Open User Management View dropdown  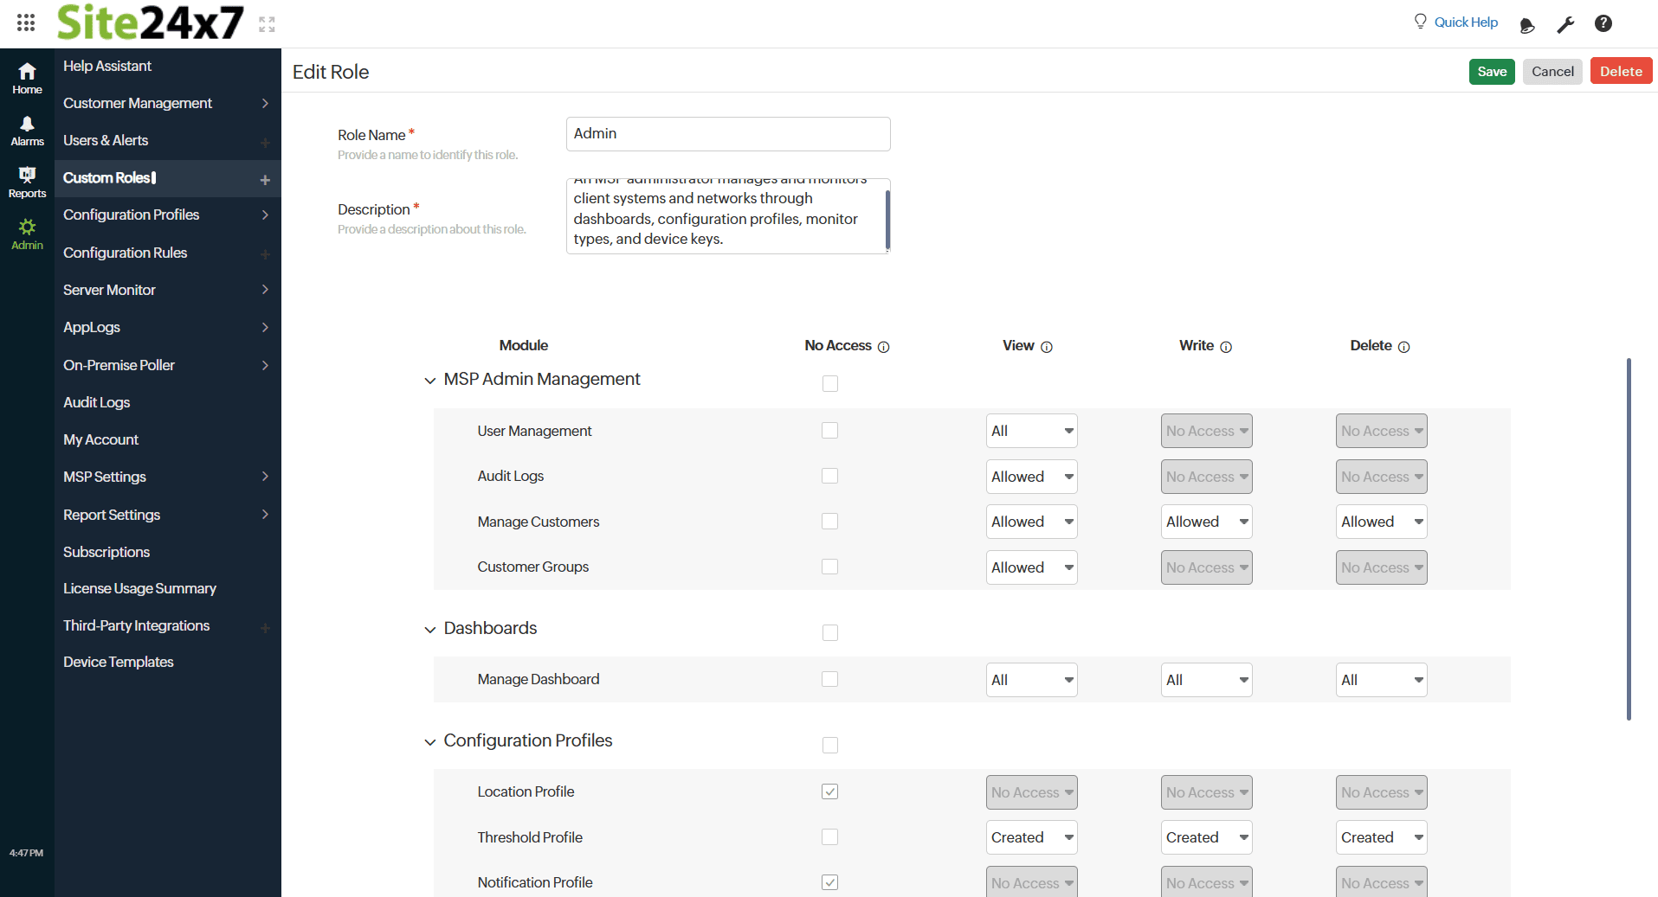1031,431
